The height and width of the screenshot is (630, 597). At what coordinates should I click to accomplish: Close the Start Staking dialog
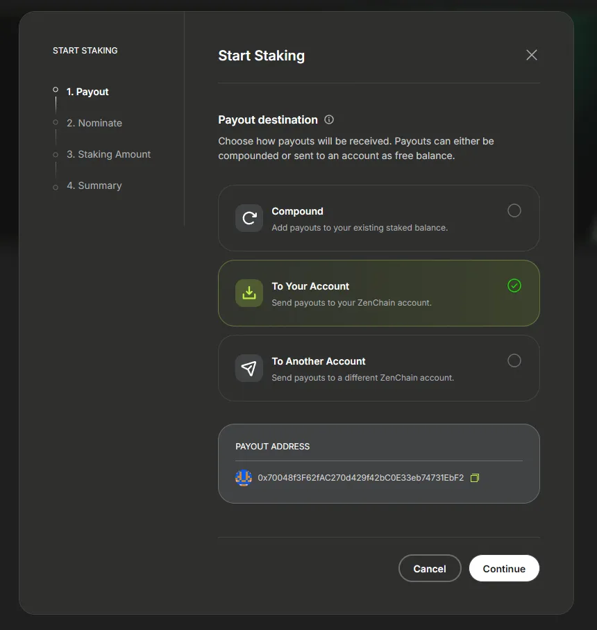pos(532,55)
